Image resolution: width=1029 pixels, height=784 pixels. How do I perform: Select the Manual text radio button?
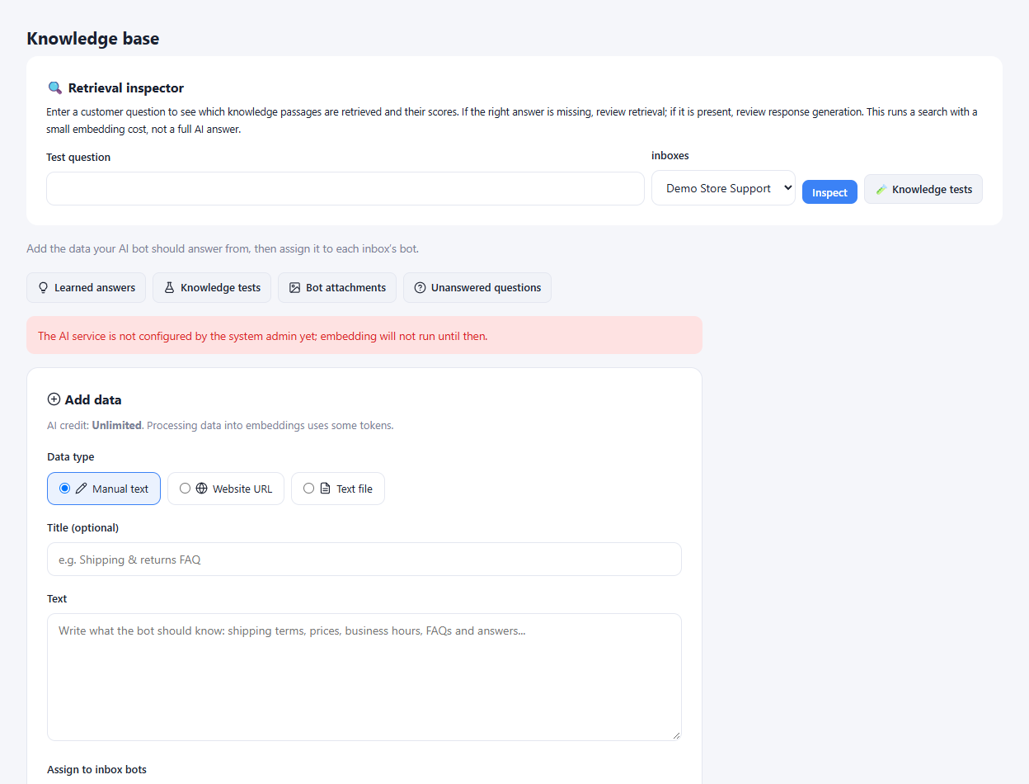point(64,489)
